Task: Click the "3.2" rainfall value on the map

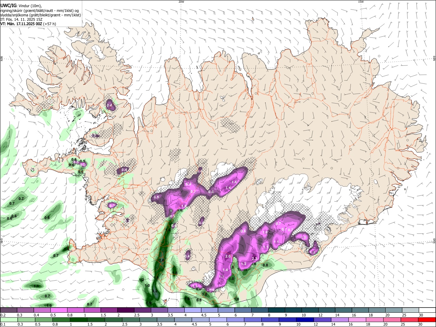Action: pos(154,291)
